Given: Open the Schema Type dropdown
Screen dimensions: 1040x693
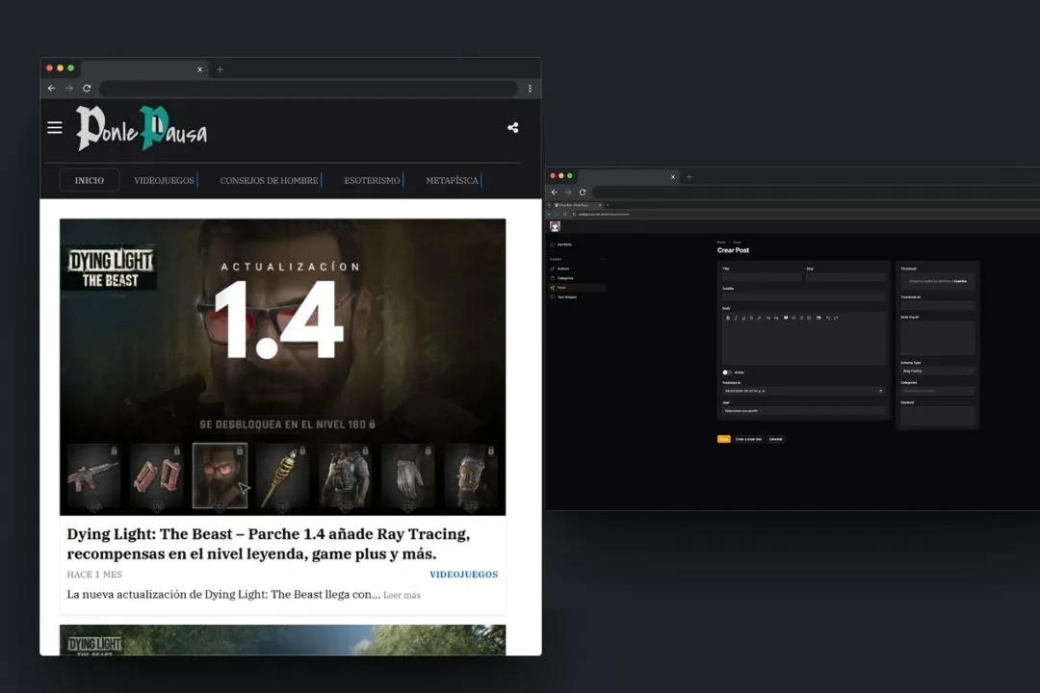Looking at the screenshot, I should [937, 371].
